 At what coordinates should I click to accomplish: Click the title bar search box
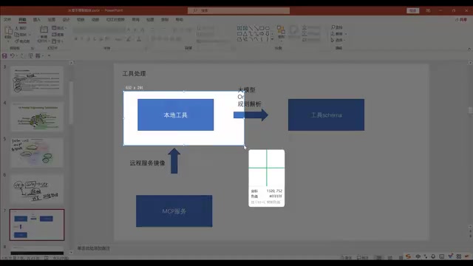coord(239,10)
